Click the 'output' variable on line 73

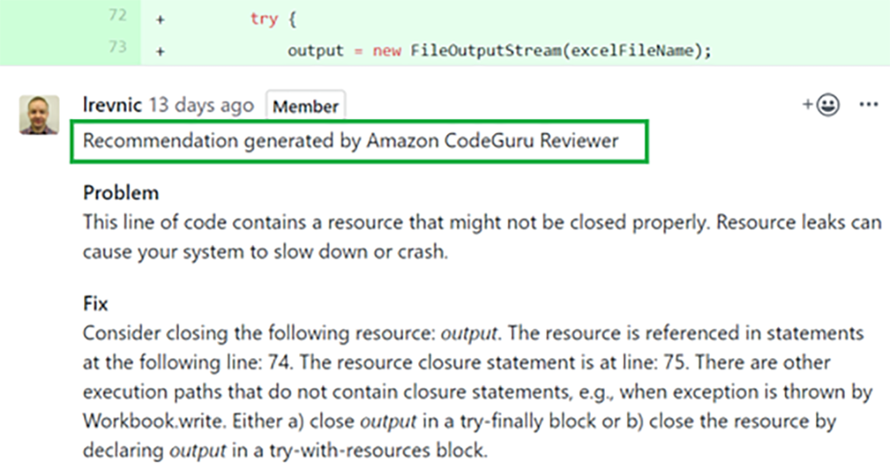[315, 50]
